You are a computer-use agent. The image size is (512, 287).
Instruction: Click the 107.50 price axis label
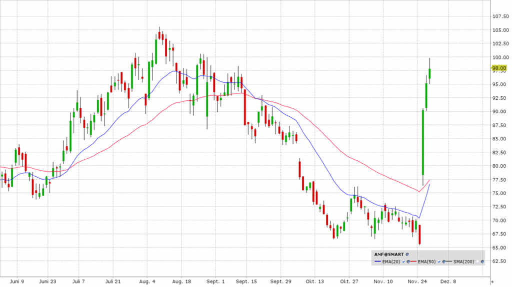click(500, 16)
